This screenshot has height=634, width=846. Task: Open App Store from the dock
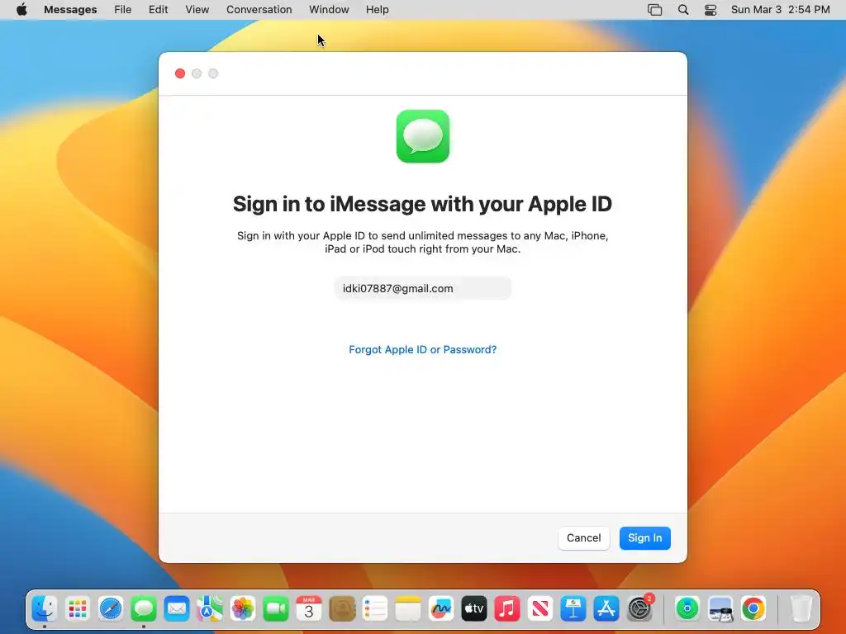click(x=606, y=608)
